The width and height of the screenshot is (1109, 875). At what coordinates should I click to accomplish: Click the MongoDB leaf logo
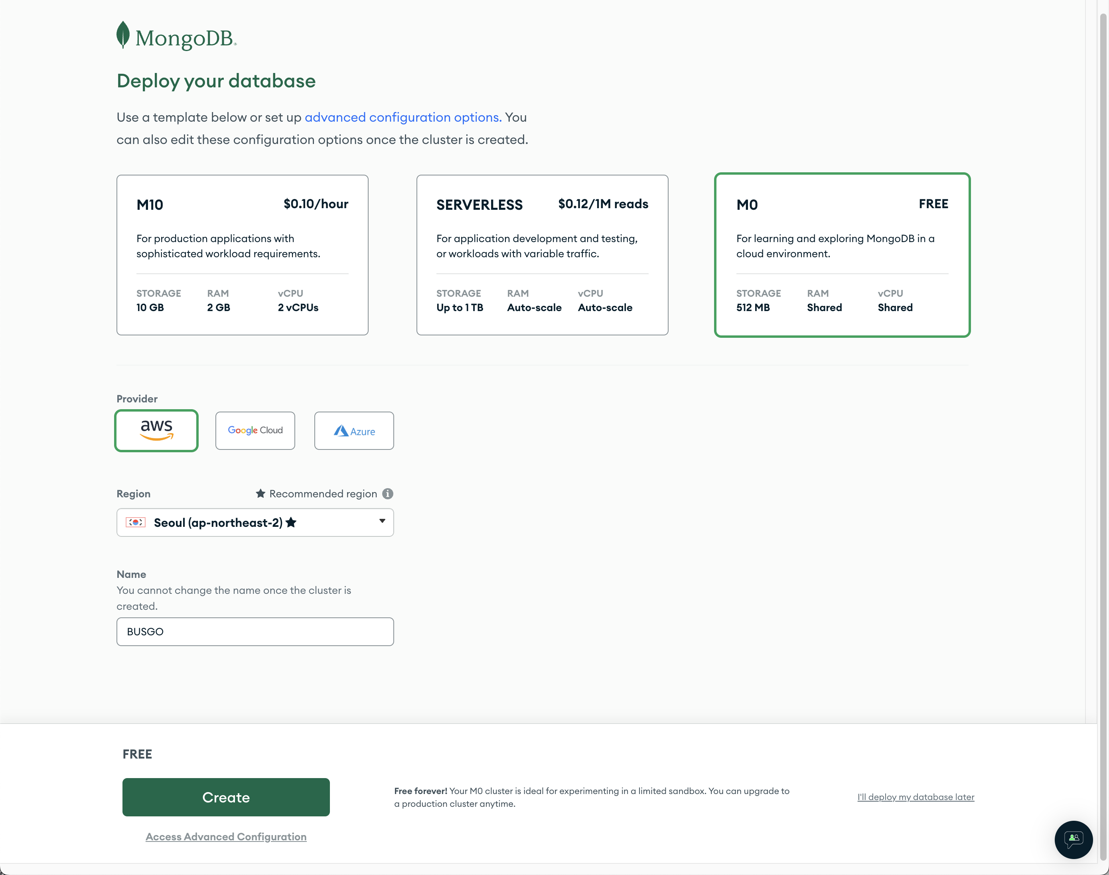tap(123, 35)
